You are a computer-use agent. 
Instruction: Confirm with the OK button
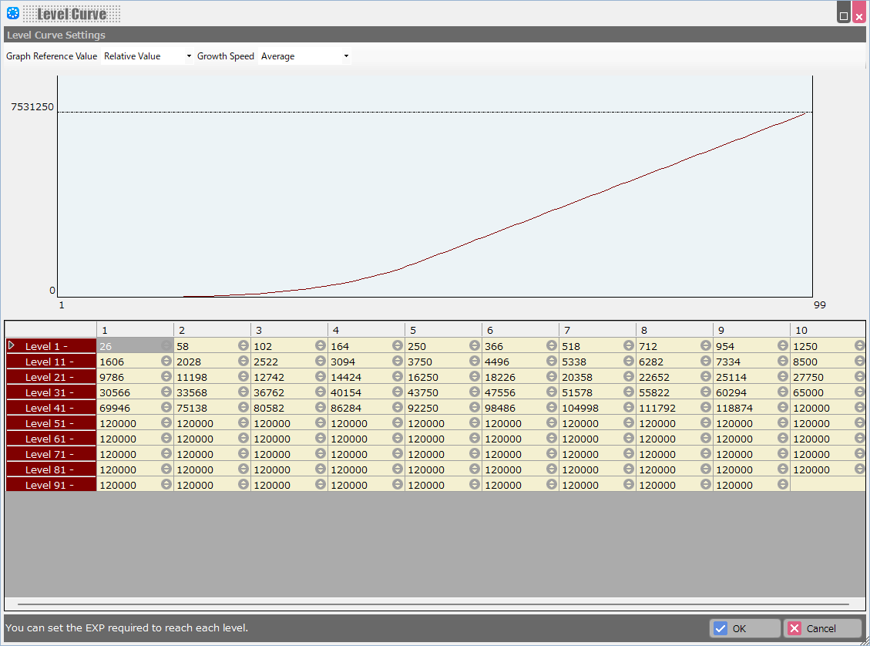point(744,628)
